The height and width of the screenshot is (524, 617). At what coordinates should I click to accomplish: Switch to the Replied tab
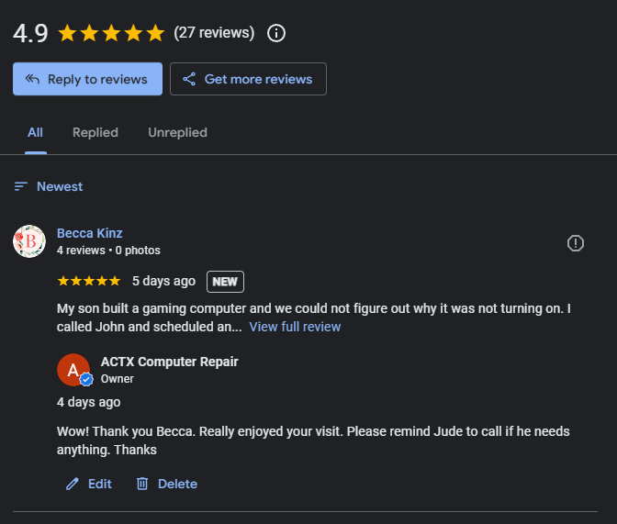95,132
